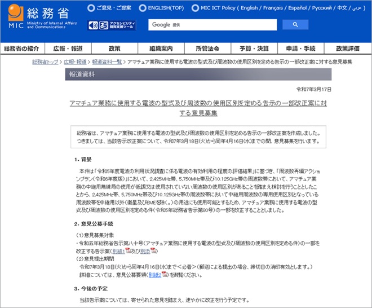Open the 総務省の紹介 menu
372x308 pixels.
[23, 49]
